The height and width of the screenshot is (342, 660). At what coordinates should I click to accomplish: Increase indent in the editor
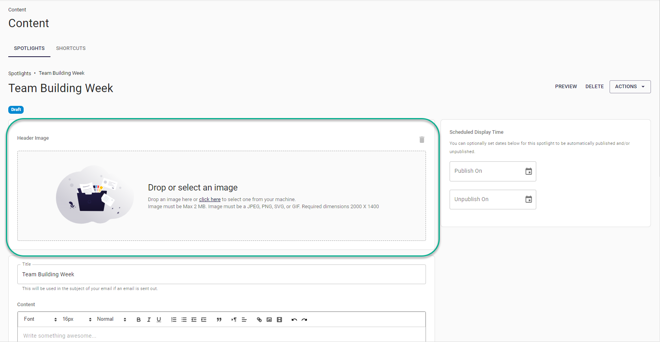click(x=204, y=320)
